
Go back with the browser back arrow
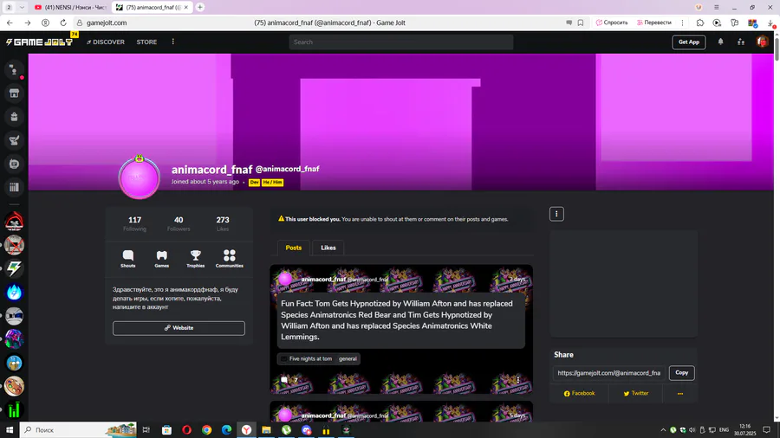click(x=10, y=23)
